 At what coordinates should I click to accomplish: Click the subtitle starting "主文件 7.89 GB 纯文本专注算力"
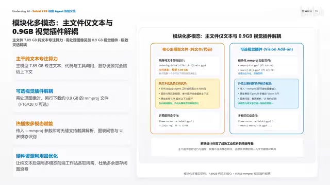[70, 42]
